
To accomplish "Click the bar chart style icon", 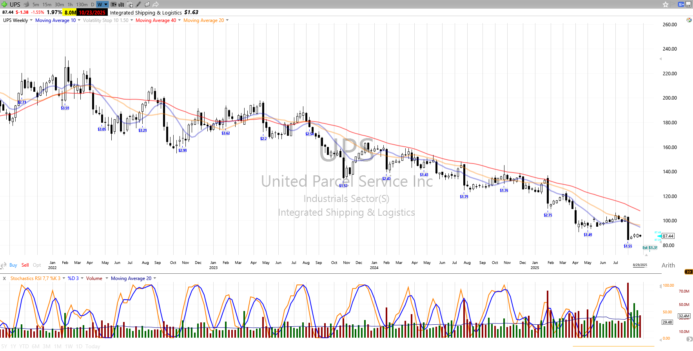I will (122, 4).
